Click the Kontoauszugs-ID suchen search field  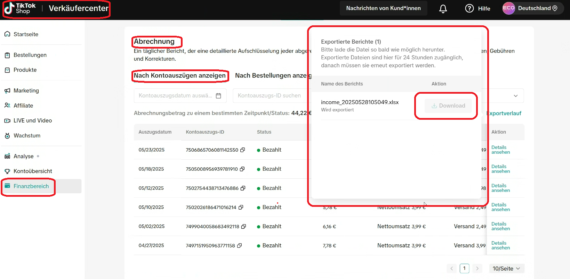point(269,96)
